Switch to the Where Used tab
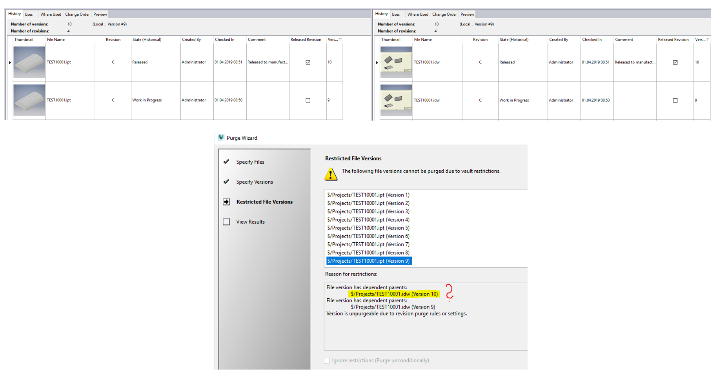This screenshot has height=377, width=728. (50, 14)
